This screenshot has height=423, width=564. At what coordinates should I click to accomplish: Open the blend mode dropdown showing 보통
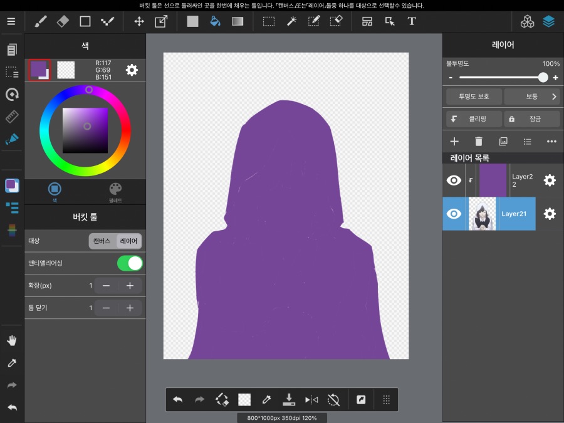pyautogui.click(x=531, y=97)
